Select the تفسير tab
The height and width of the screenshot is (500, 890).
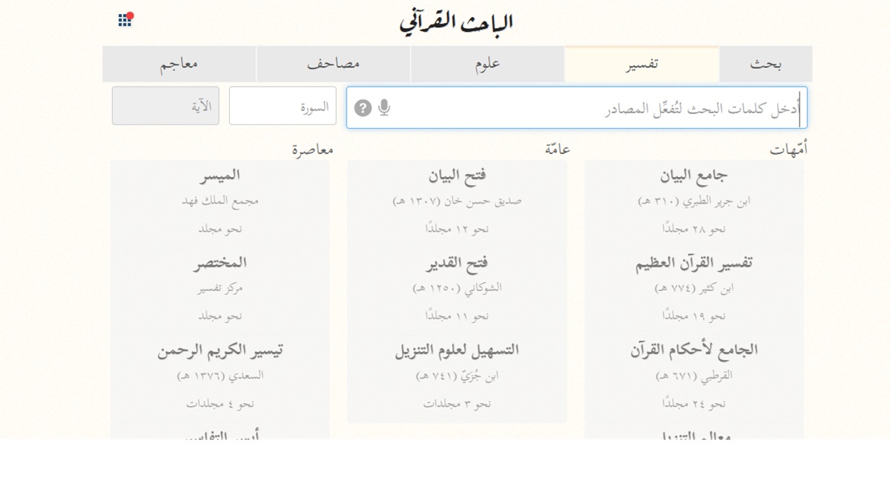coord(642,64)
